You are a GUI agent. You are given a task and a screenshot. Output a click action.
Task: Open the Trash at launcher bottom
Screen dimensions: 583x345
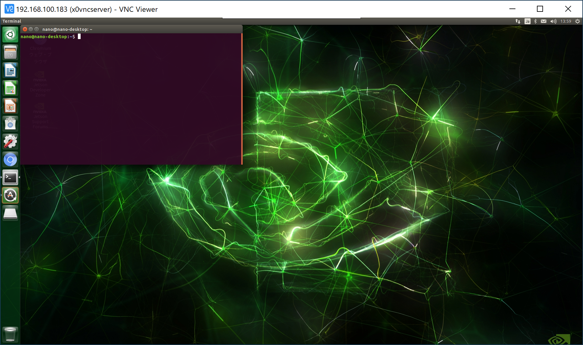pyautogui.click(x=10, y=334)
